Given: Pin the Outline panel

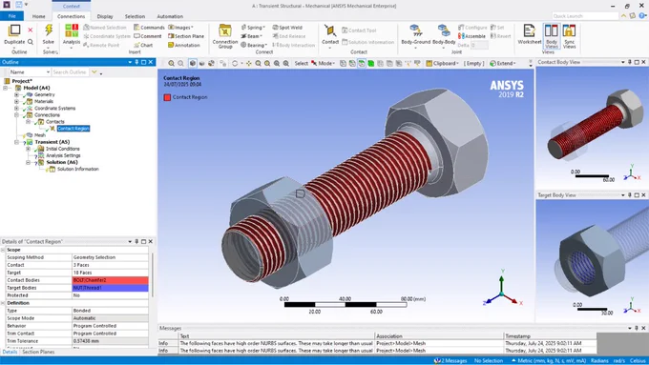Looking at the screenshot, I should click(136, 62).
